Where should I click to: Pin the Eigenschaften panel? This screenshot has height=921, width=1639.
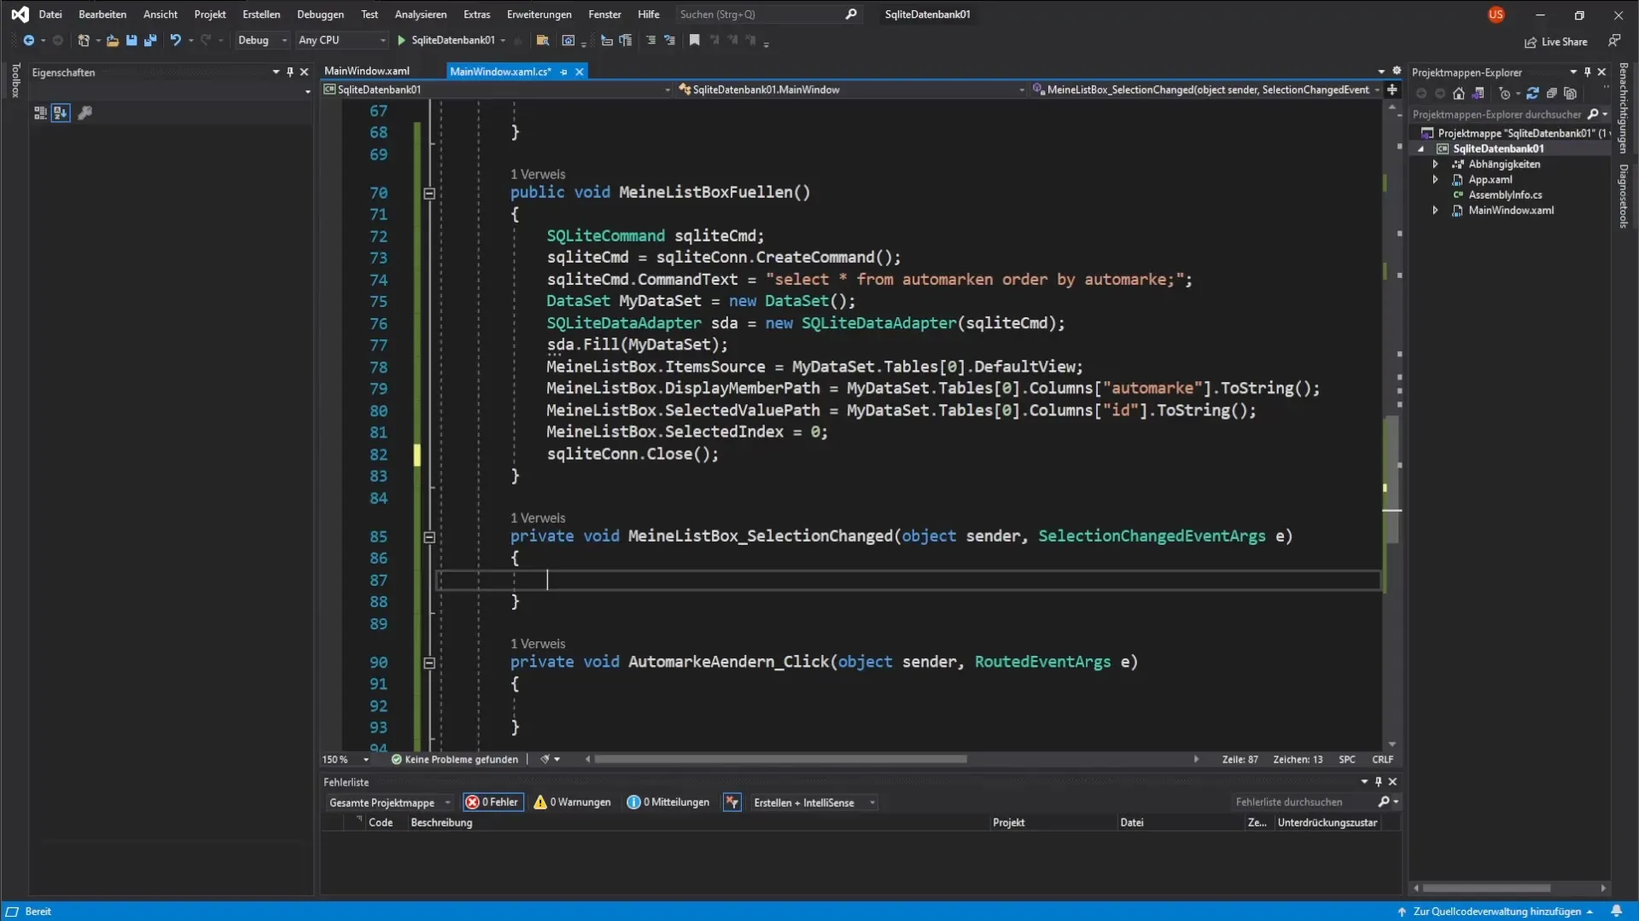(290, 72)
